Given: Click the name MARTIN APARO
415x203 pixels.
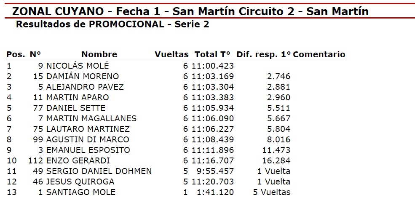Looking at the screenshot, I should click(78, 97).
